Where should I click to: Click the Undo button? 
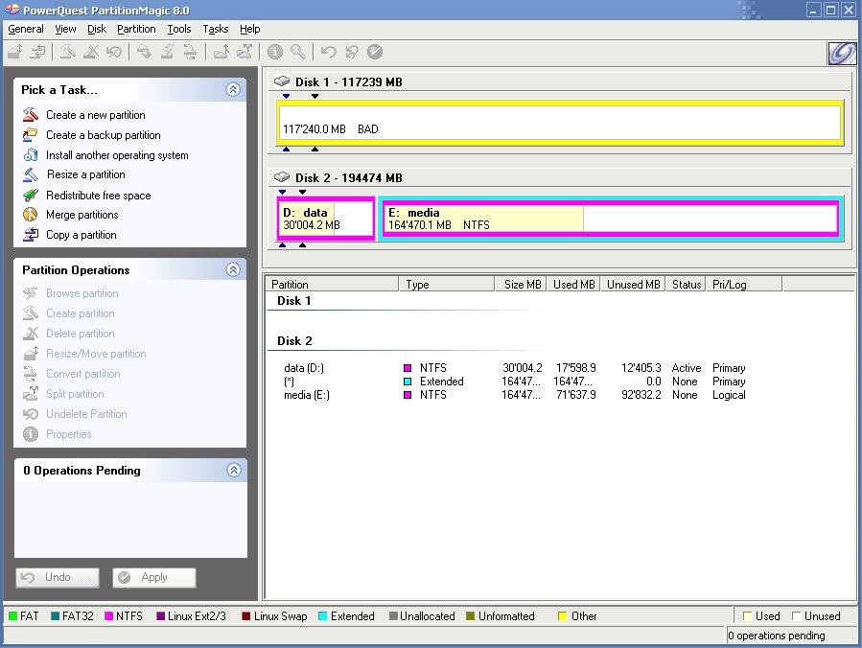tap(58, 577)
